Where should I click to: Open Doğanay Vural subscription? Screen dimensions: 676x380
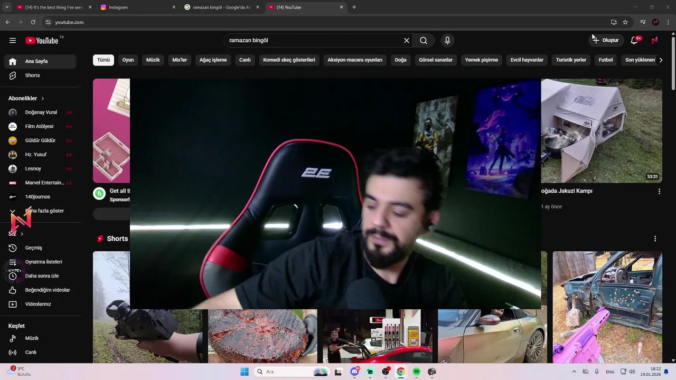(x=40, y=112)
